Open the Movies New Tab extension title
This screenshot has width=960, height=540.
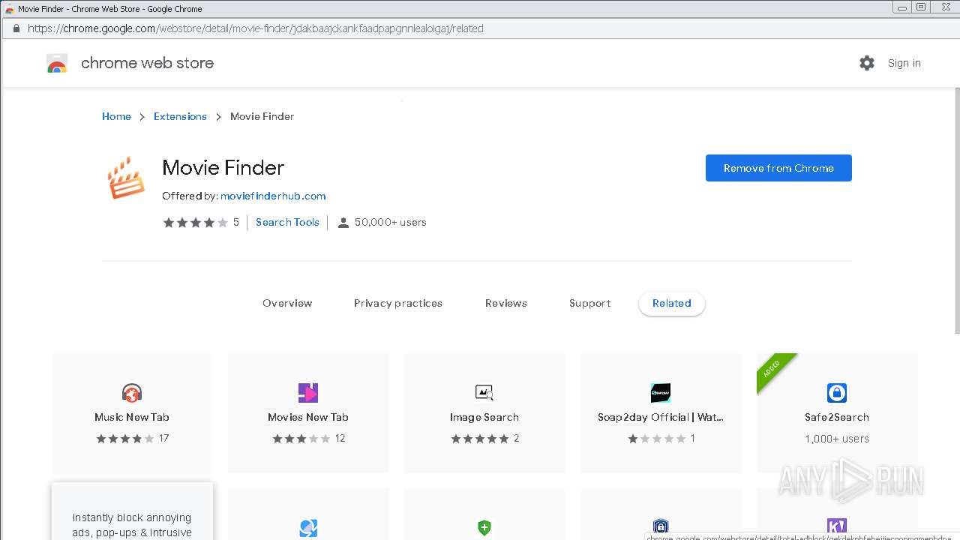308,417
